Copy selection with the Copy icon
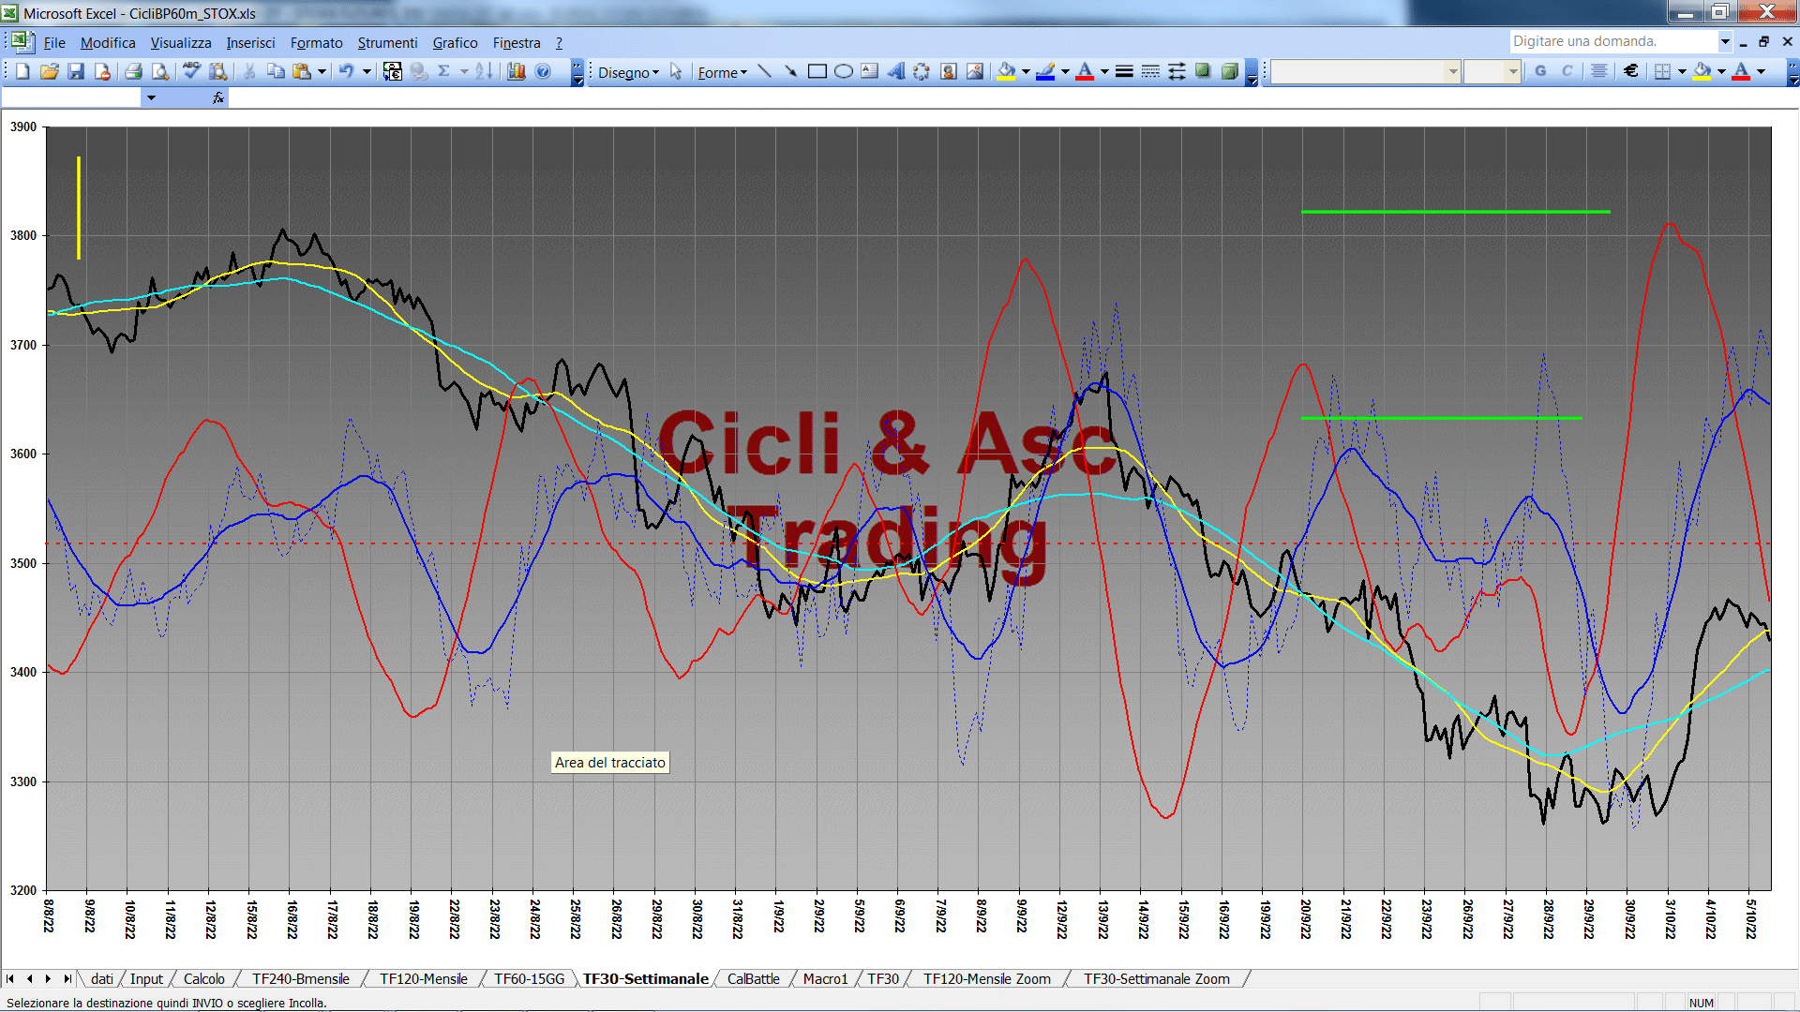Viewport: 1800px width, 1012px height. (276, 71)
